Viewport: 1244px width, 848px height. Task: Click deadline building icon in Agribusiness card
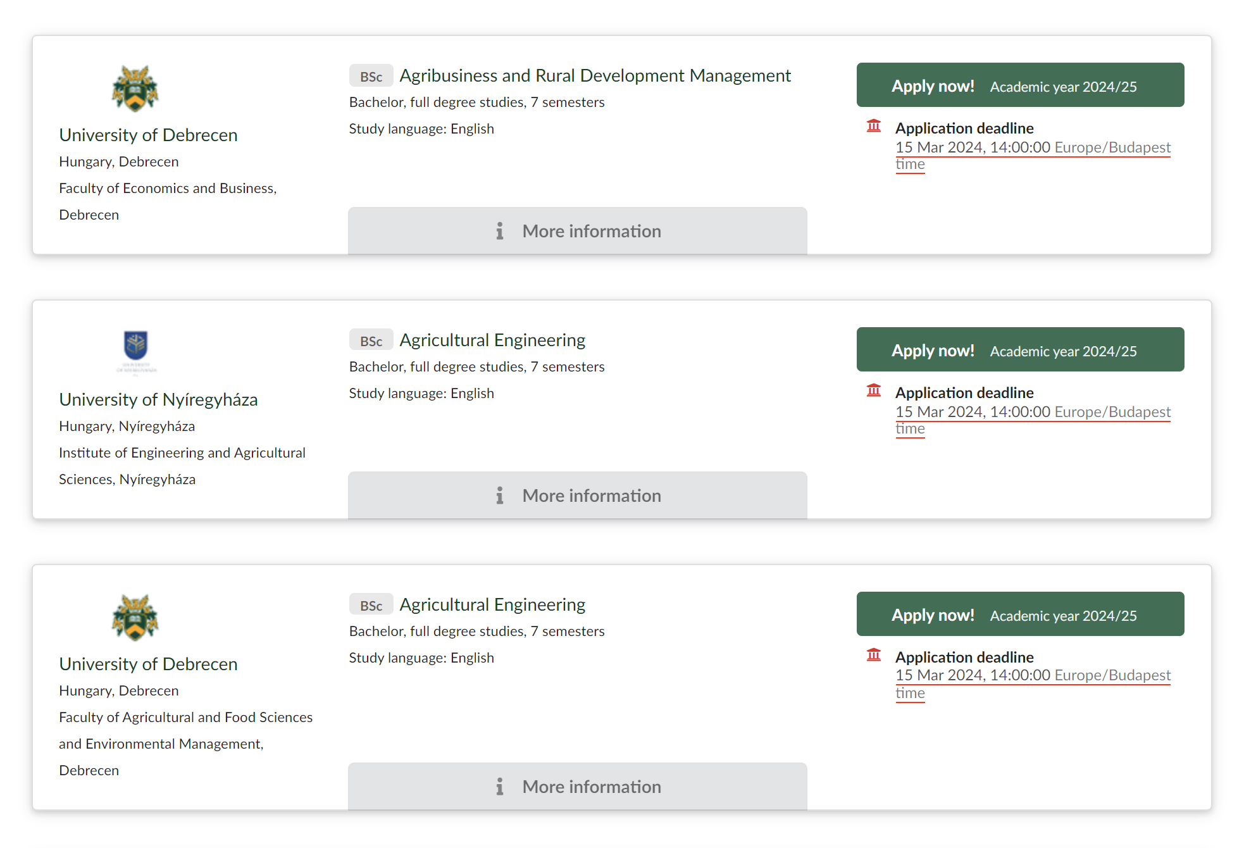[x=874, y=126]
